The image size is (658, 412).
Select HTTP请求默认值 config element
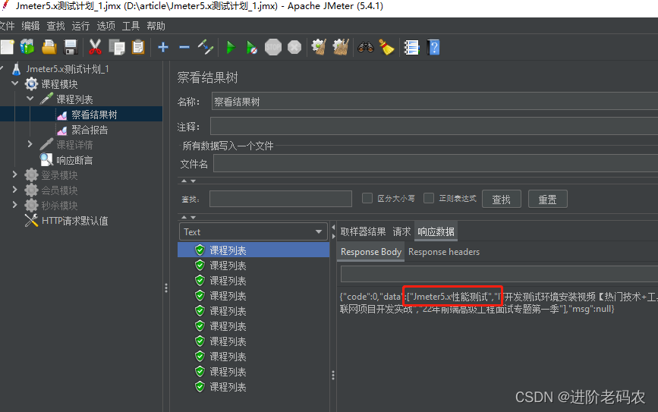click(74, 221)
